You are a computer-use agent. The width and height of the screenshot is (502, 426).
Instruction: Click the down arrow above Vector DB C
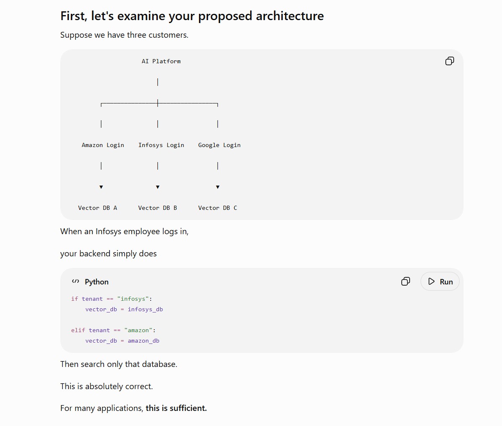point(218,187)
